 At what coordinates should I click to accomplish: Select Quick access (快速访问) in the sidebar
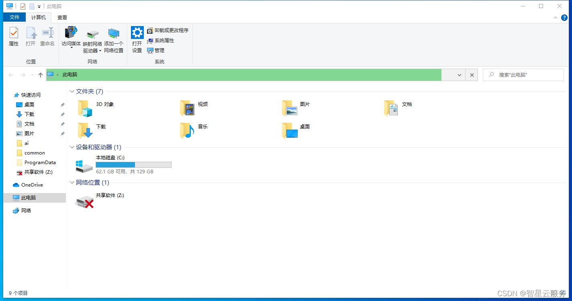pyautogui.click(x=31, y=95)
